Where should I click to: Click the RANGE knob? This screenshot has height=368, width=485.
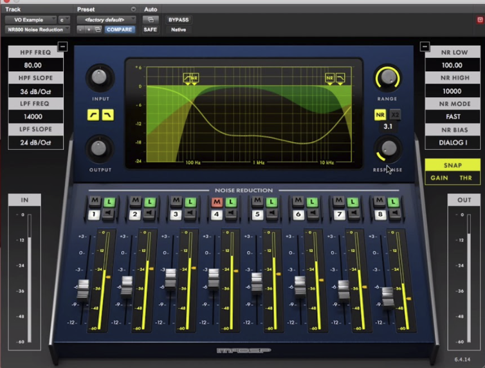388,77
